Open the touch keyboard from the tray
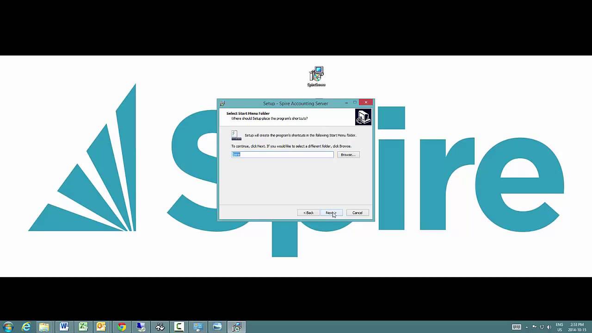This screenshot has width=592, height=333. pyautogui.click(x=517, y=327)
